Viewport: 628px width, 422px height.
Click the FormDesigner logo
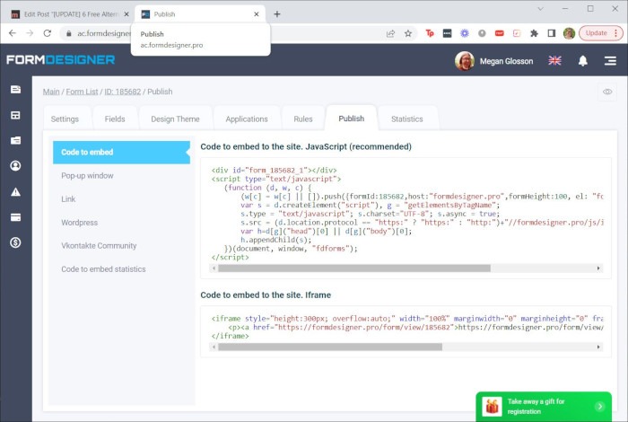(60, 60)
